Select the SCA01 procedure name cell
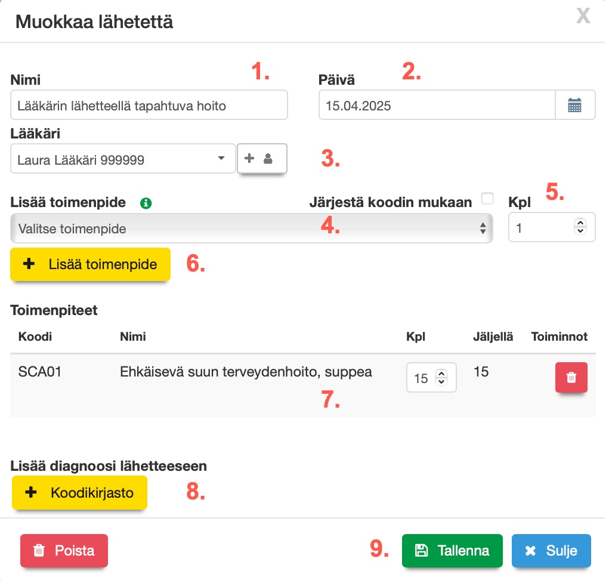The height and width of the screenshot is (580, 612). [246, 372]
